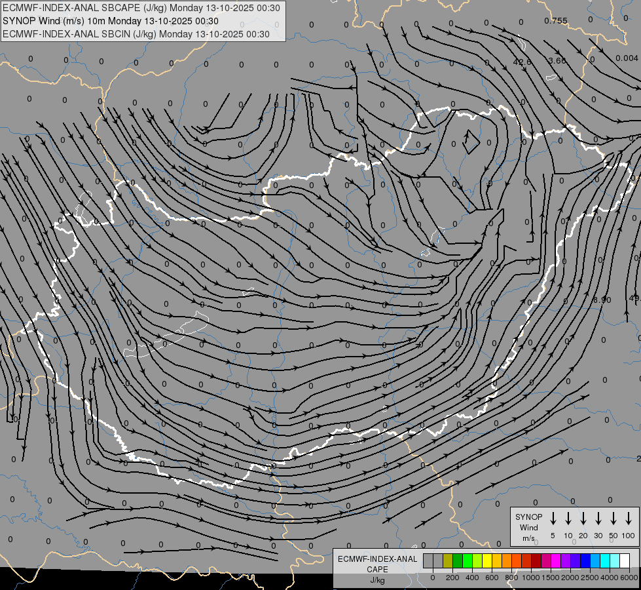
Task: Click the 100 m/s wind arrow symbol
Action: tap(629, 518)
